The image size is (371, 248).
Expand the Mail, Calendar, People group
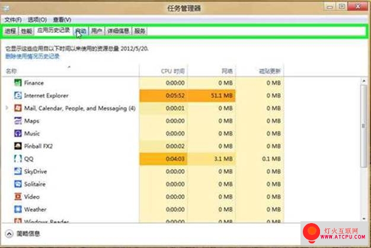click(7, 108)
